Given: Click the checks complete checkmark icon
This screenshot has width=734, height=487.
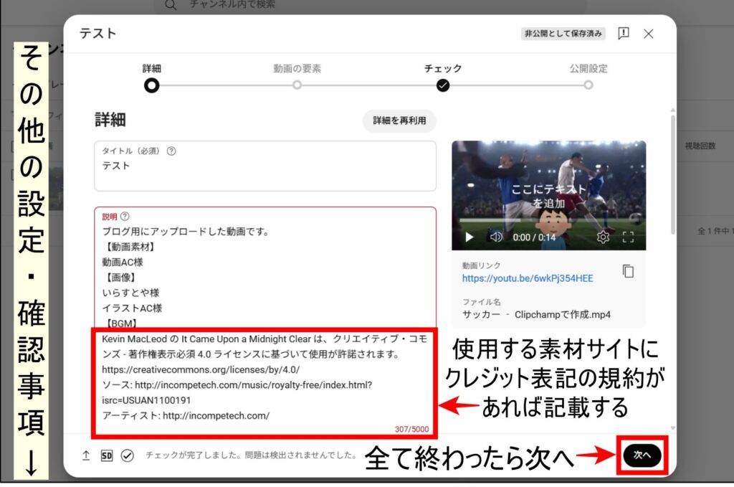Looking at the screenshot, I should pos(128,455).
